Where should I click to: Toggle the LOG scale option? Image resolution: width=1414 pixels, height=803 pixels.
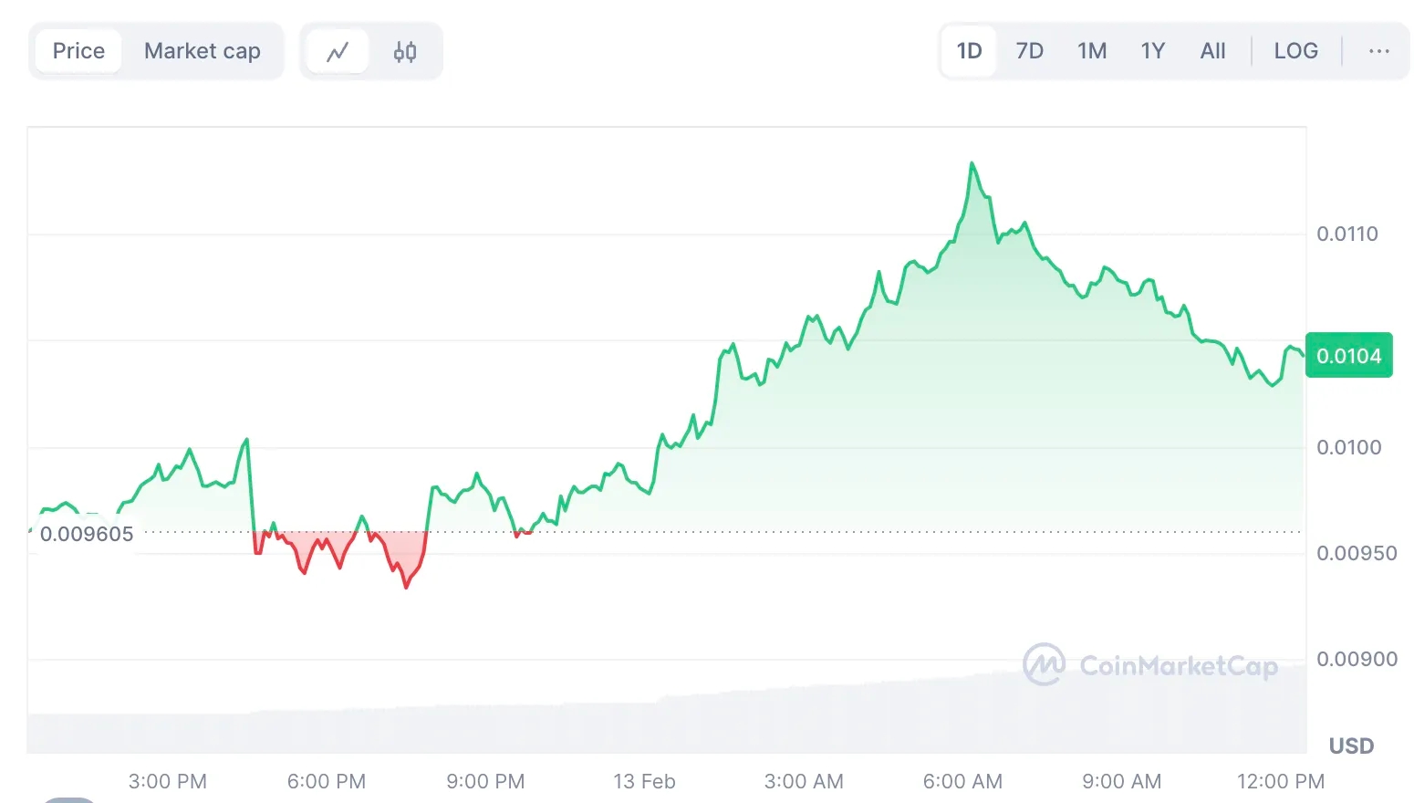point(1295,51)
